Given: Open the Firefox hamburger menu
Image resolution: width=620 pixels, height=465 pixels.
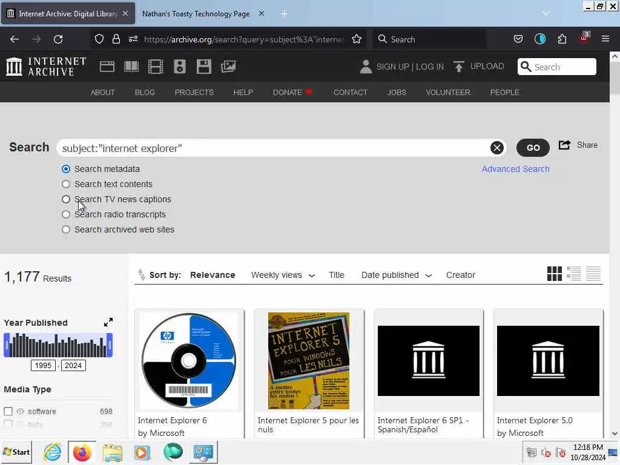Looking at the screenshot, I should tap(605, 39).
